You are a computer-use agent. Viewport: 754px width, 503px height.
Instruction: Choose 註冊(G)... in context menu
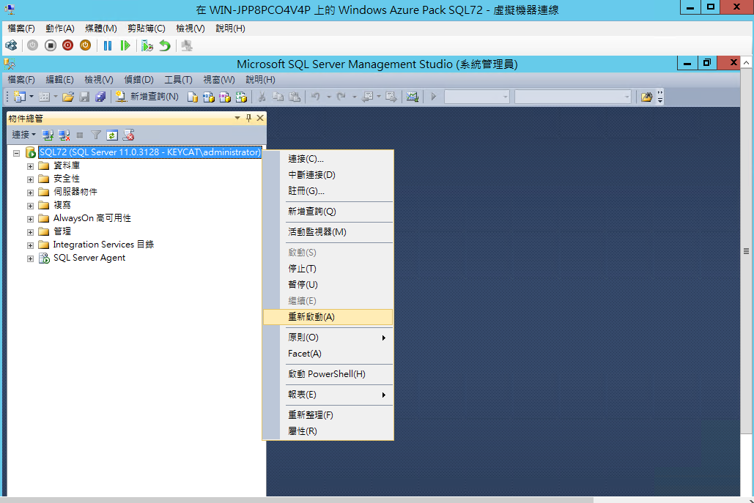328,191
